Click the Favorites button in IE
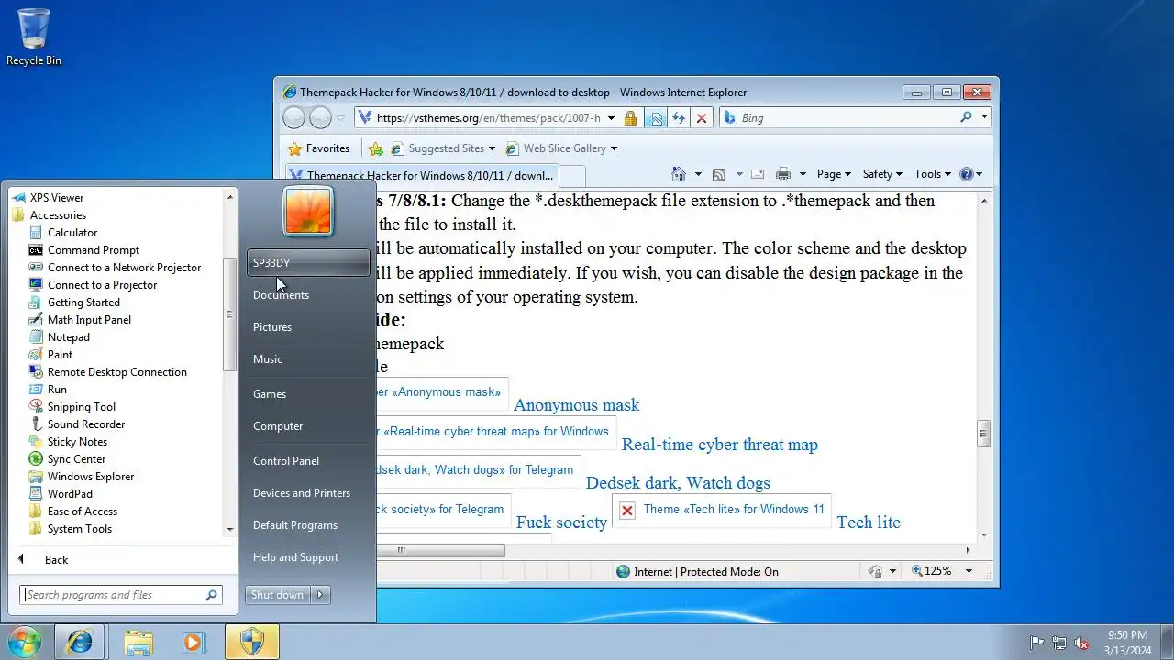Viewport: 1174px width, 660px height. click(318, 148)
